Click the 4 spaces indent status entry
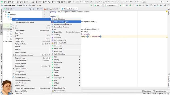The height and width of the screenshot is (95, 170). tap(160, 94)
